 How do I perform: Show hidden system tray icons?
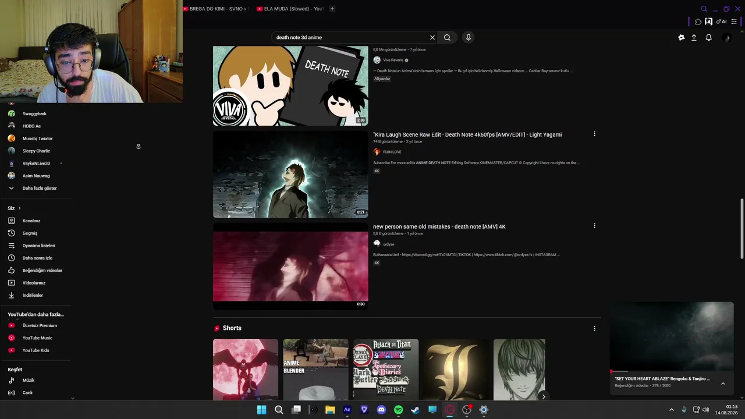[671, 410]
